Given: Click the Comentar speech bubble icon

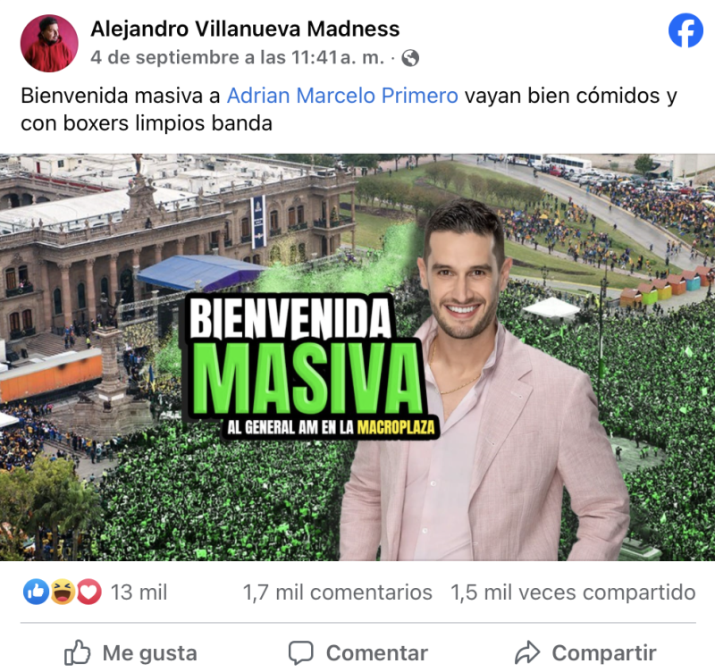Looking at the screenshot, I should (301, 653).
